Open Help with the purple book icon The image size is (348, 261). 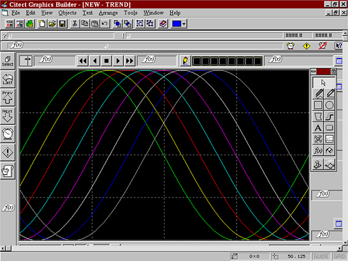click(x=163, y=24)
